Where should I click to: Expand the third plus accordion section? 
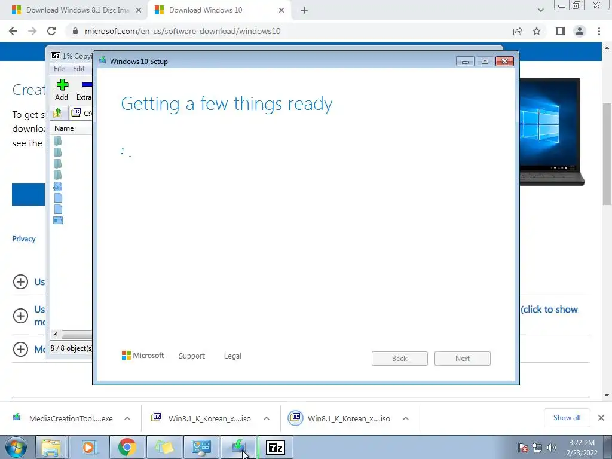(21, 349)
